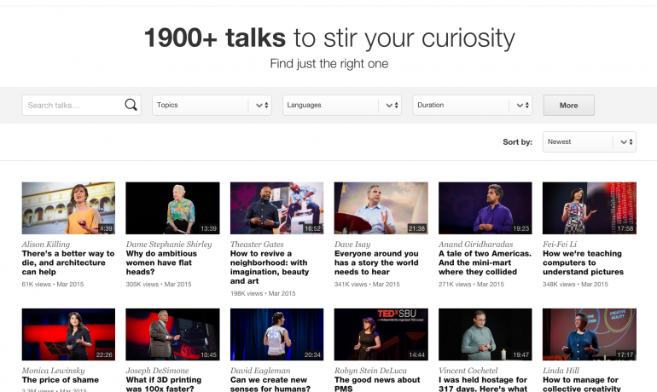The height and width of the screenshot is (392, 657).
Task: Click the More button
Action: pos(568,105)
